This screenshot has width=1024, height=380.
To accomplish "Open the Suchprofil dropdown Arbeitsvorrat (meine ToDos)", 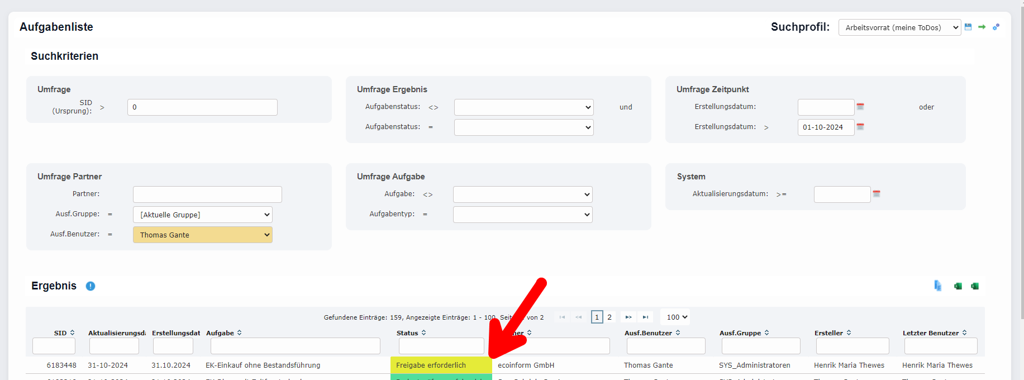I will 899,27.
